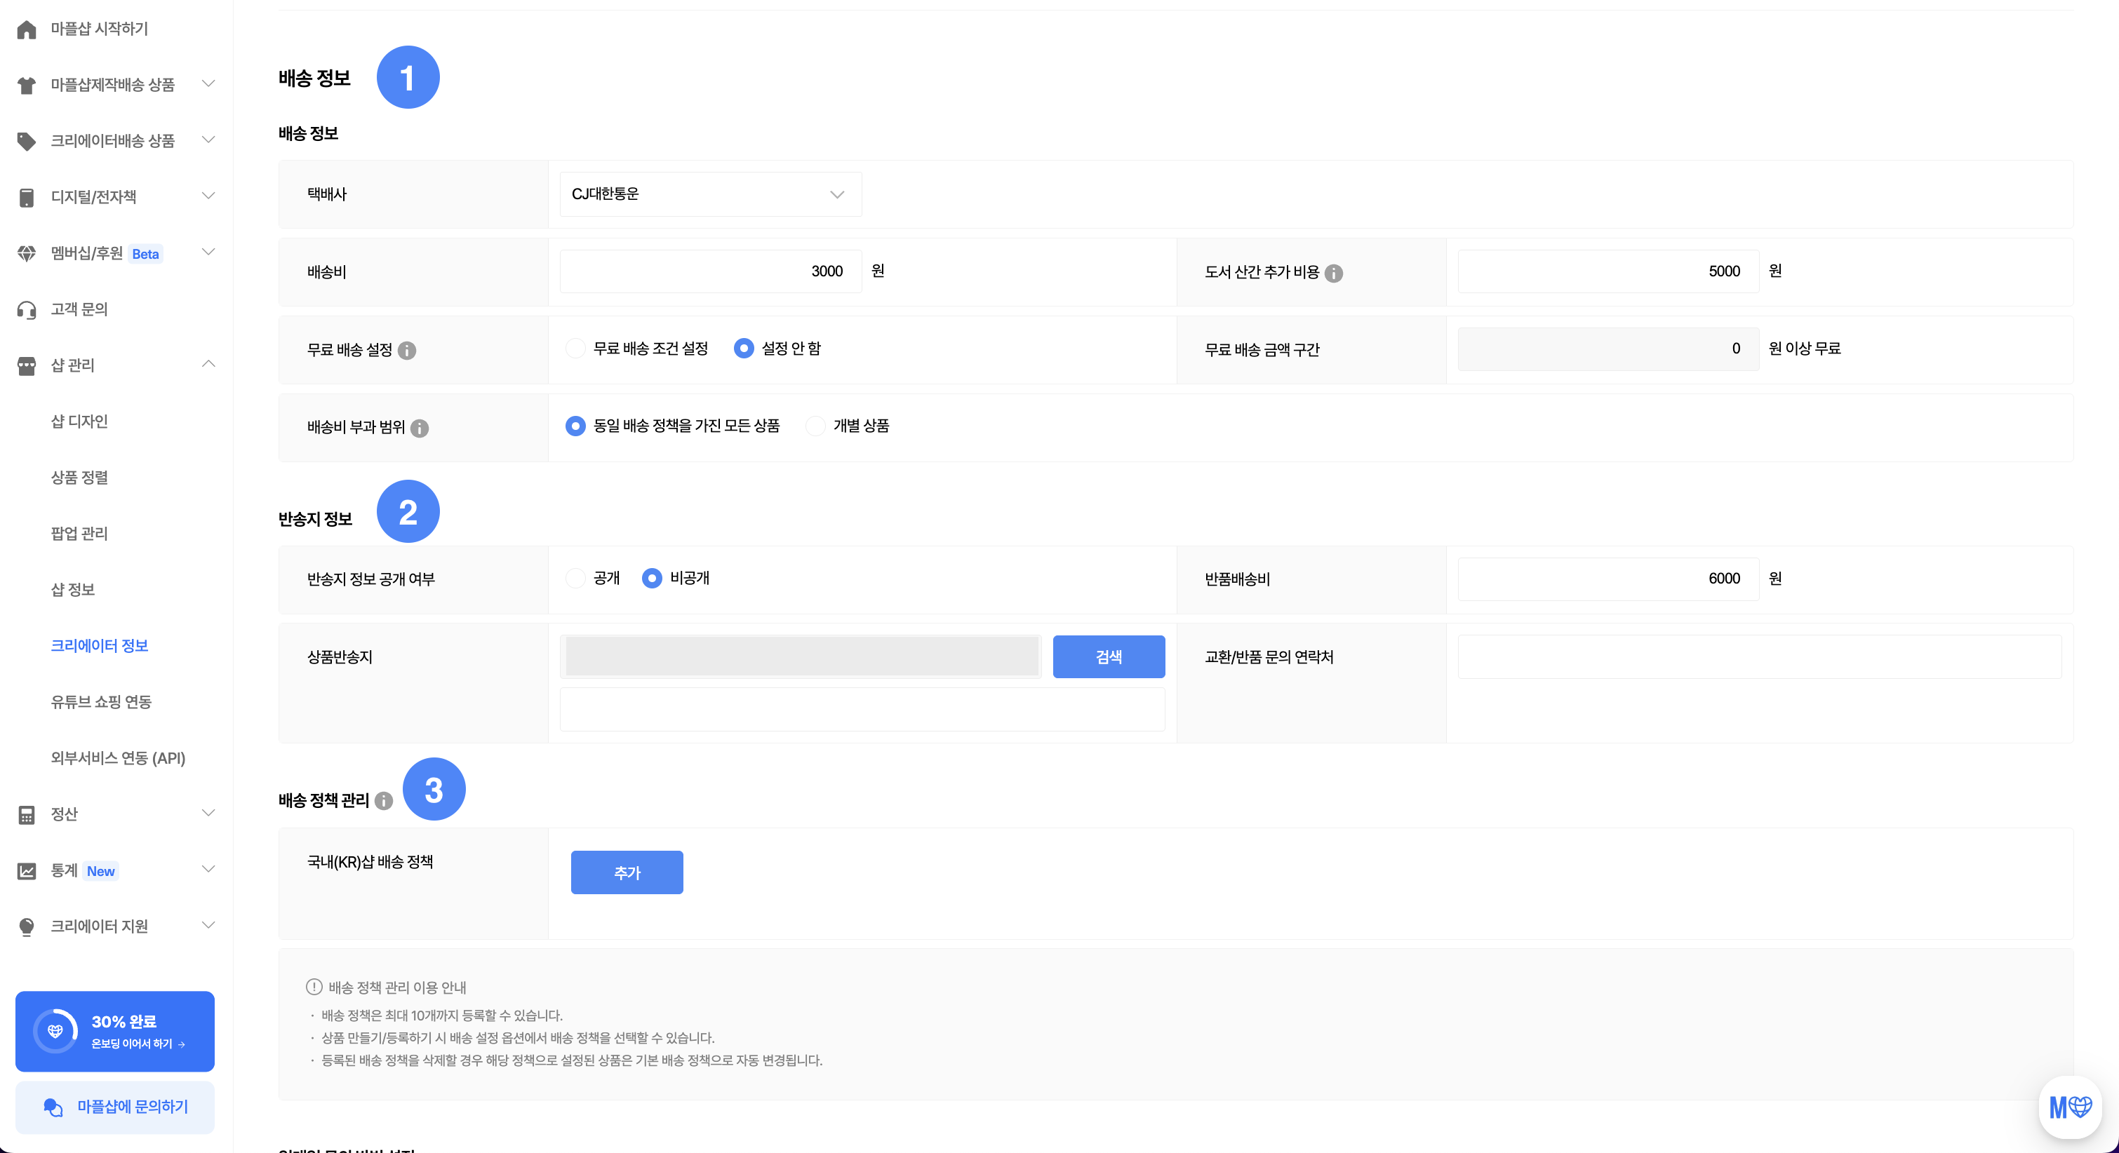Click the 배송비 amount input field
This screenshot has width=2119, height=1153.
(710, 271)
